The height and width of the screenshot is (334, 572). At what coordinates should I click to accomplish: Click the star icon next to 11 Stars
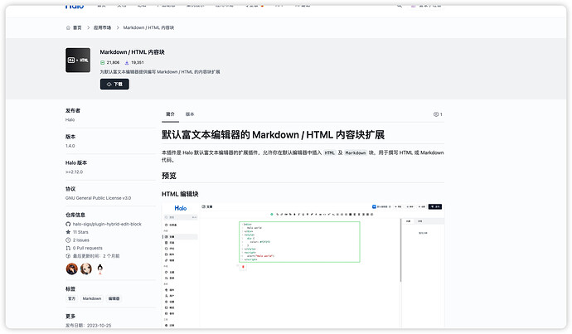(68, 232)
